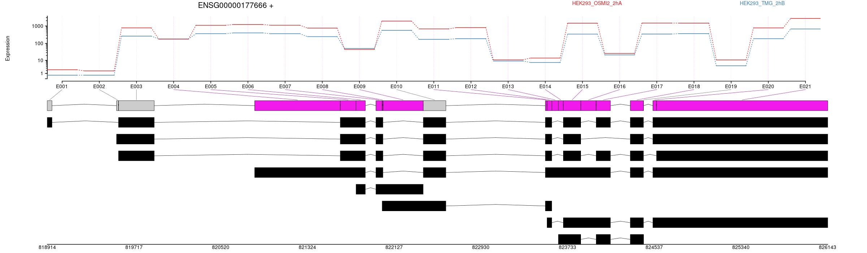Click genomic coordinate 821324
The height and width of the screenshot is (253, 867).
[307, 248]
